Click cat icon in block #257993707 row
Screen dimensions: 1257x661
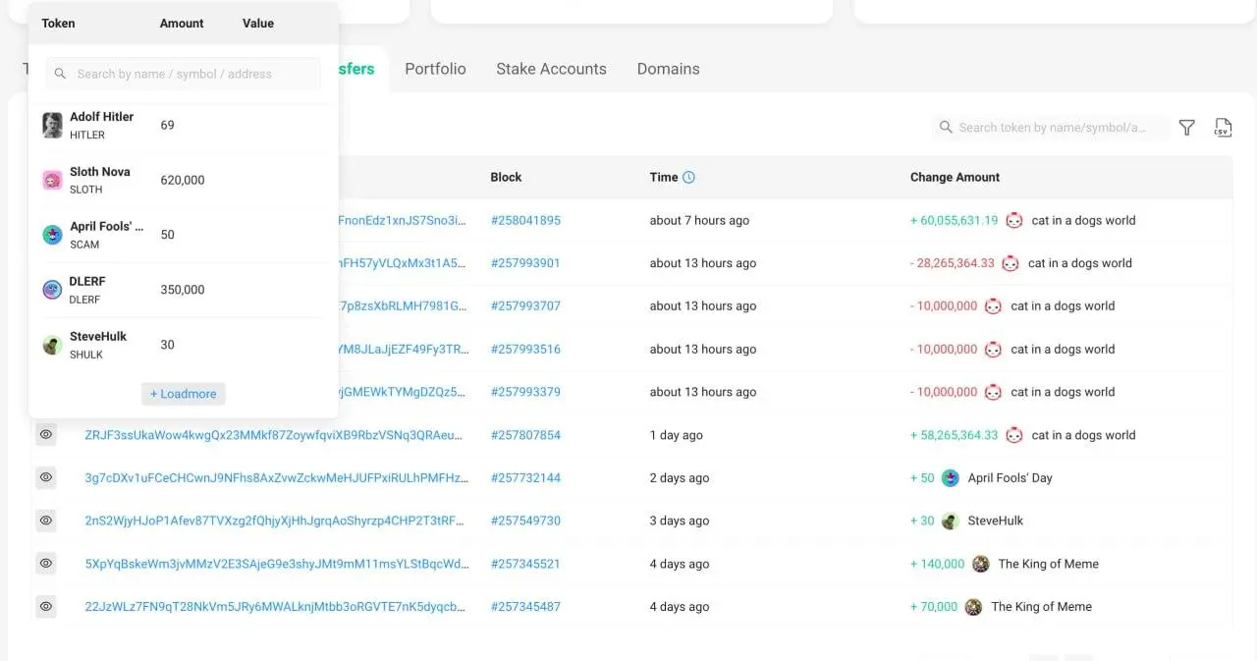point(993,306)
